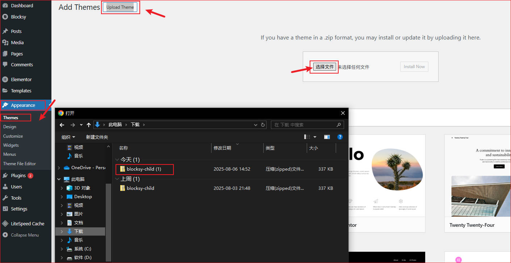Viewport: 511px width, 263px height.
Task: Open the Design submenu item
Action: click(x=10, y=127)
